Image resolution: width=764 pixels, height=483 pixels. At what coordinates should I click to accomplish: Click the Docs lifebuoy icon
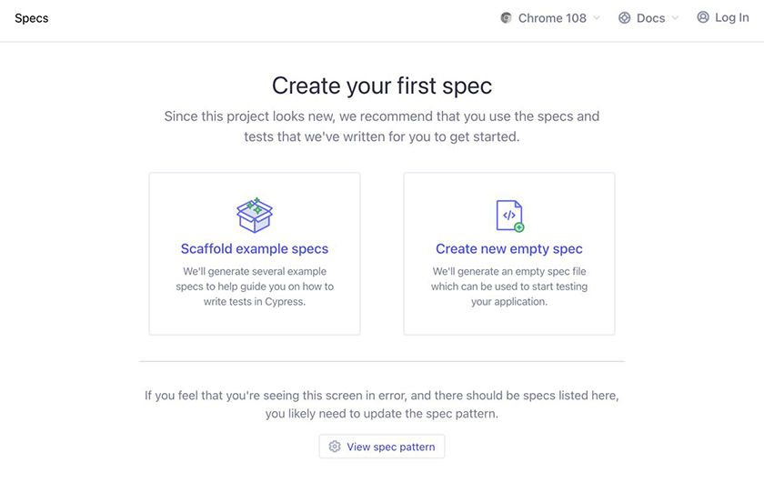[x=625, y=18]
